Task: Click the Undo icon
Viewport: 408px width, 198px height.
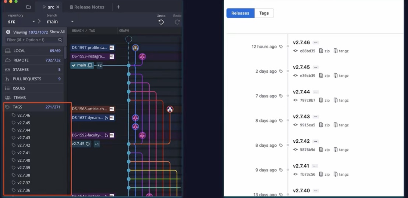Action: click(x=161, y=22)
